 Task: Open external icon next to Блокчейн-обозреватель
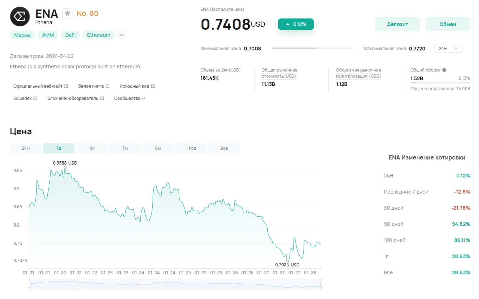pos(102,98)
